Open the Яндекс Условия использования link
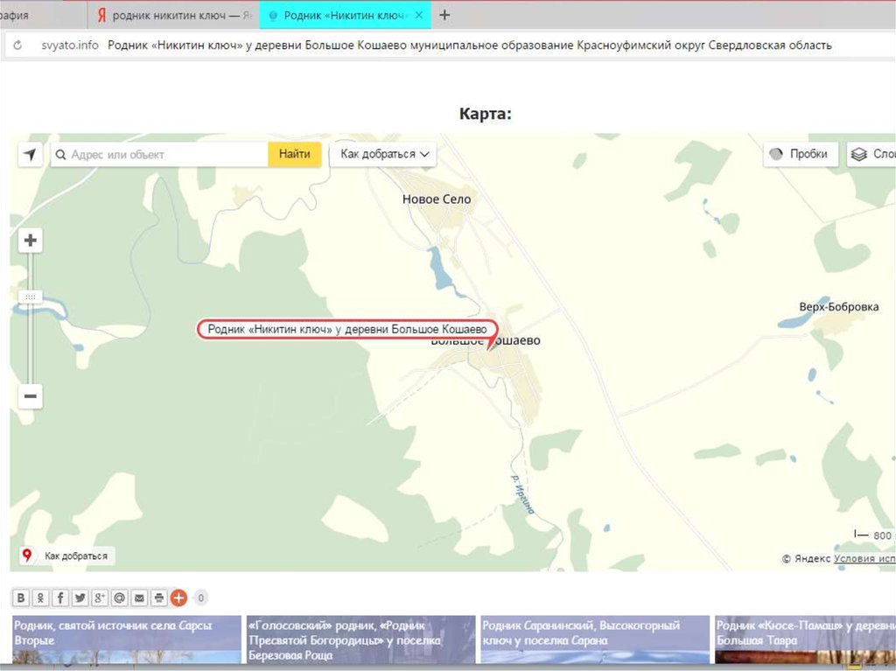This screenshot has height=671, width=896. [864, 558]
